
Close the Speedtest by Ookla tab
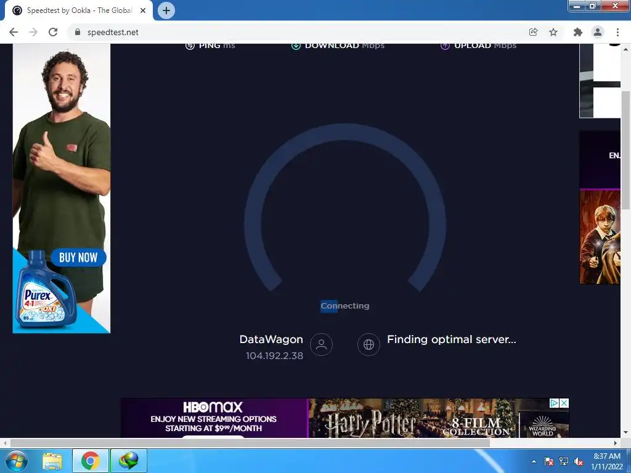[x=143, y=10]
